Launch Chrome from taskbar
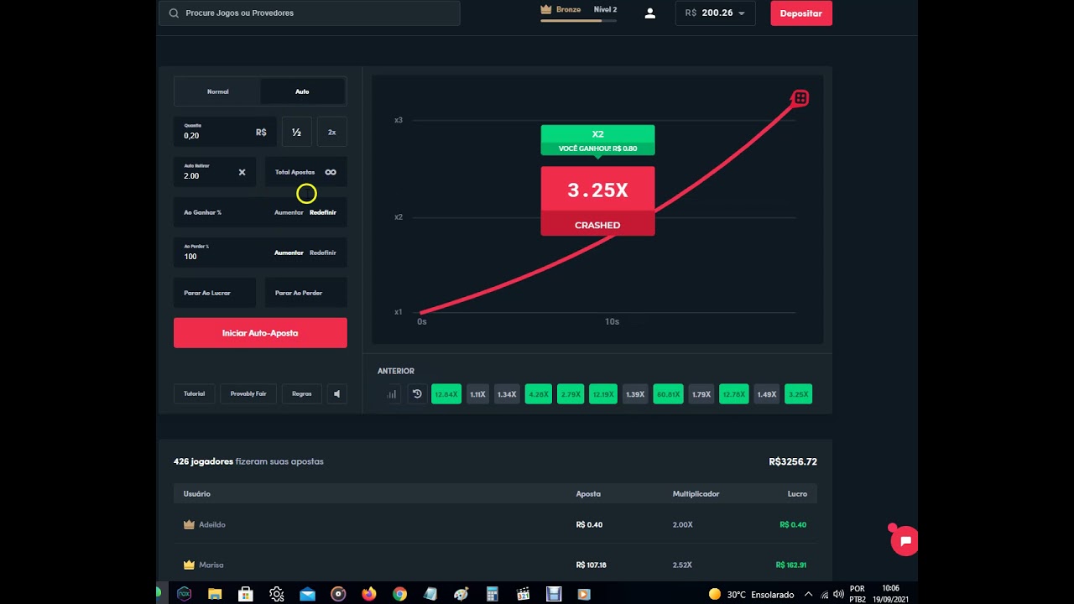Viewport: 1074px width, 604px height. (x=400, y=594)
